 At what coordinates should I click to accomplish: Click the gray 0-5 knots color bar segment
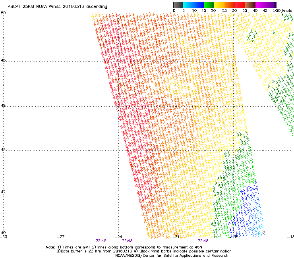coord(178,5)
